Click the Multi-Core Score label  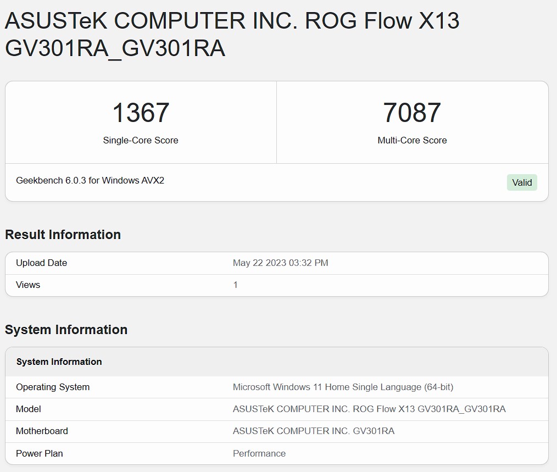pos(412,140)
